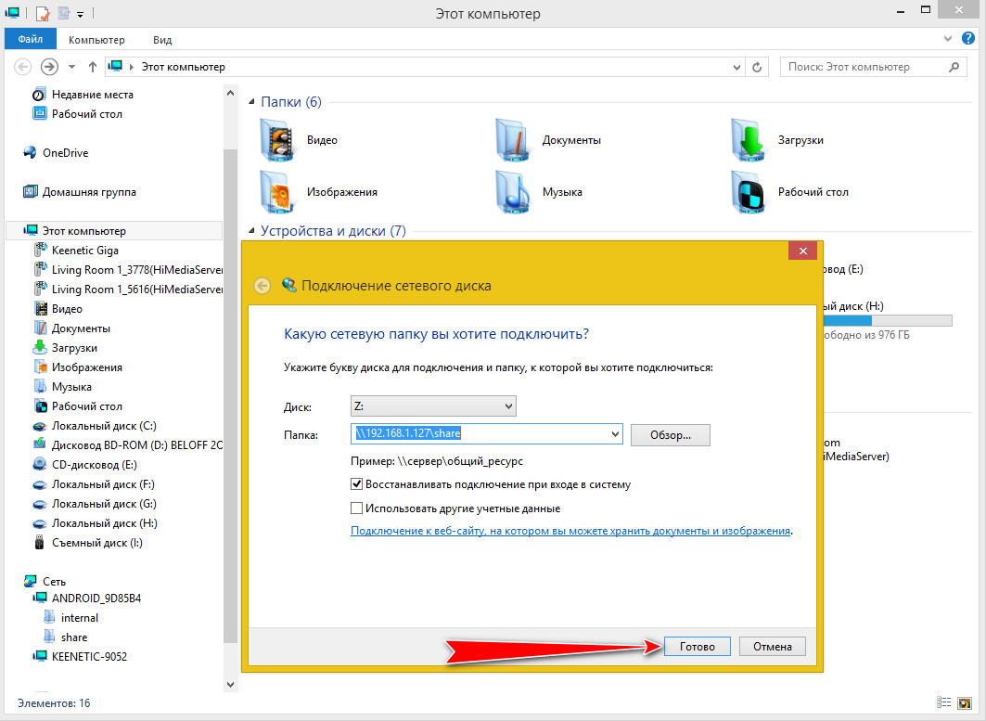
Task: Open the Файл ribbon tab
Action: 31,39
